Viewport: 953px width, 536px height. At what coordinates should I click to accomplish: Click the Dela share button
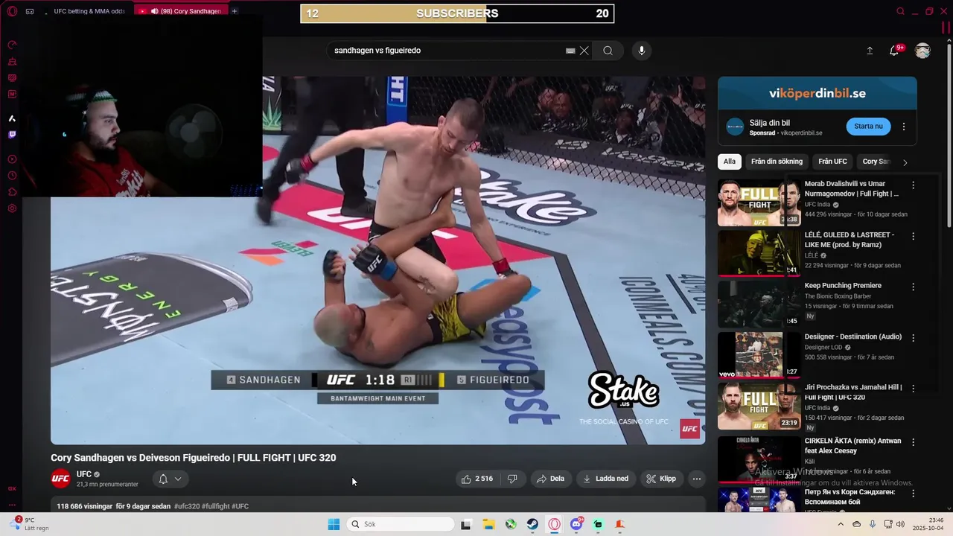[x=551, y=479]
